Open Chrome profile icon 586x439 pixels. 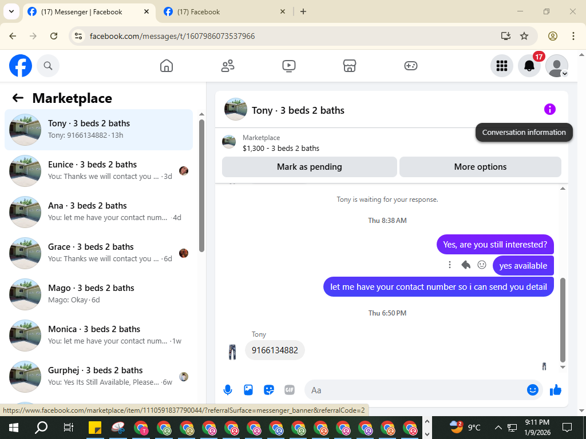tap(553, 36)
